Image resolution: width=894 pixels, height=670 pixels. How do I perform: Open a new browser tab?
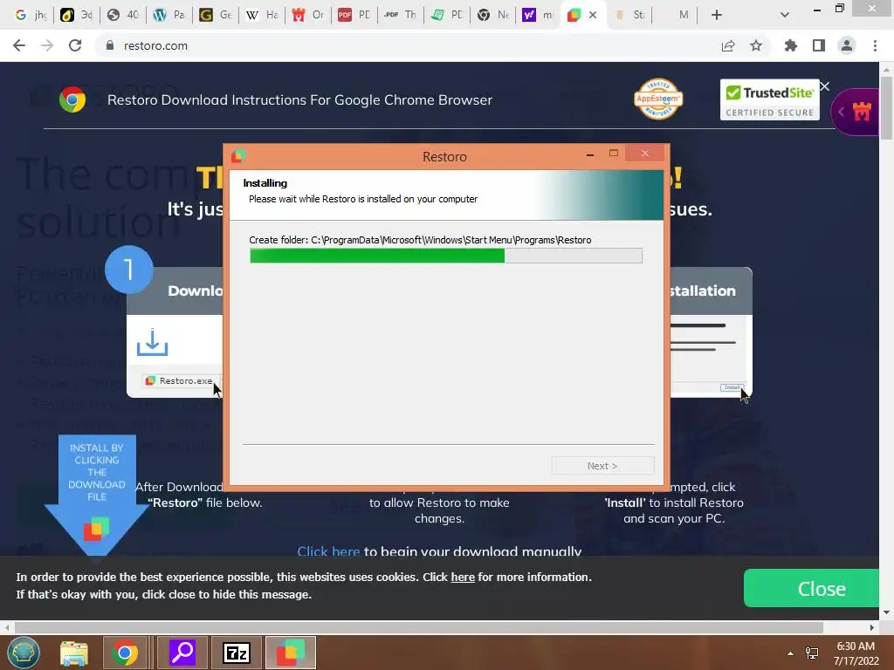click(x=717, y=15)
